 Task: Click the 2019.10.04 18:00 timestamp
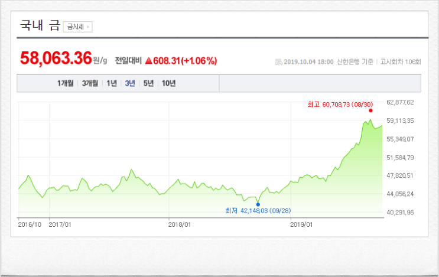pos(308,62)
